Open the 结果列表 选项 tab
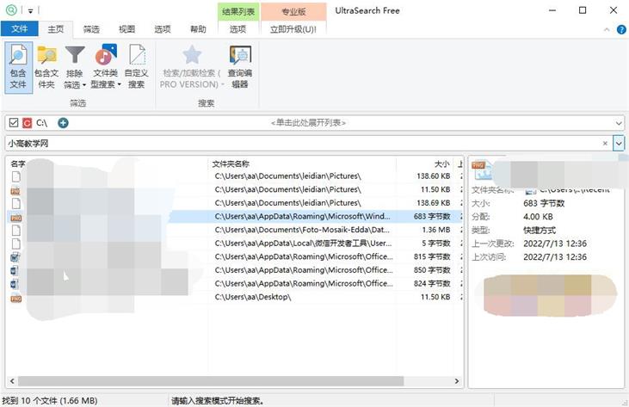 pos(237,29)
